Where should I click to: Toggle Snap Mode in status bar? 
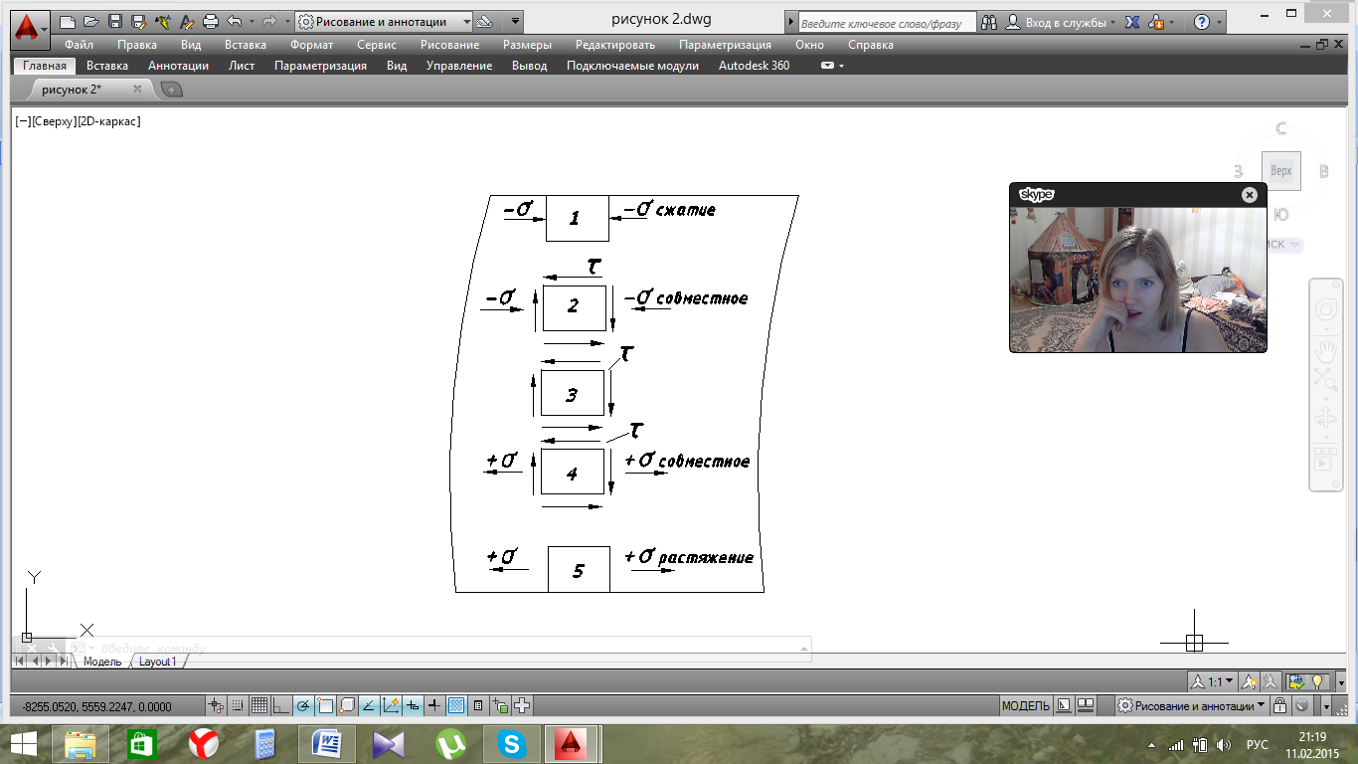(238, 706)
